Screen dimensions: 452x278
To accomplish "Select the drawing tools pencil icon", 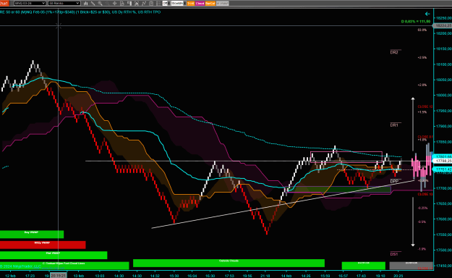I will 93,3.
